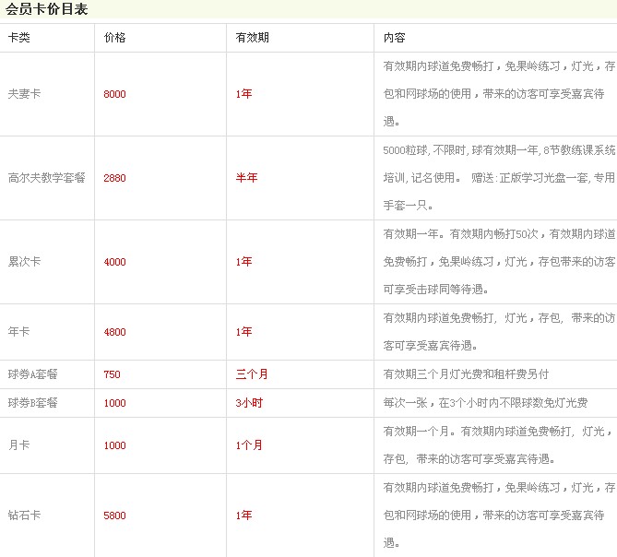Click the 2880 price value
The width and height of the screenshot is (617, 557).
(x=115, y=178)
